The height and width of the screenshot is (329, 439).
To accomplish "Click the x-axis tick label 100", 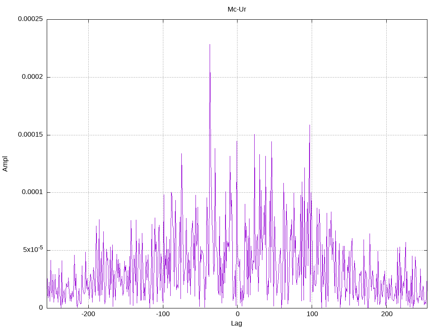I will (x=312, y=314).
